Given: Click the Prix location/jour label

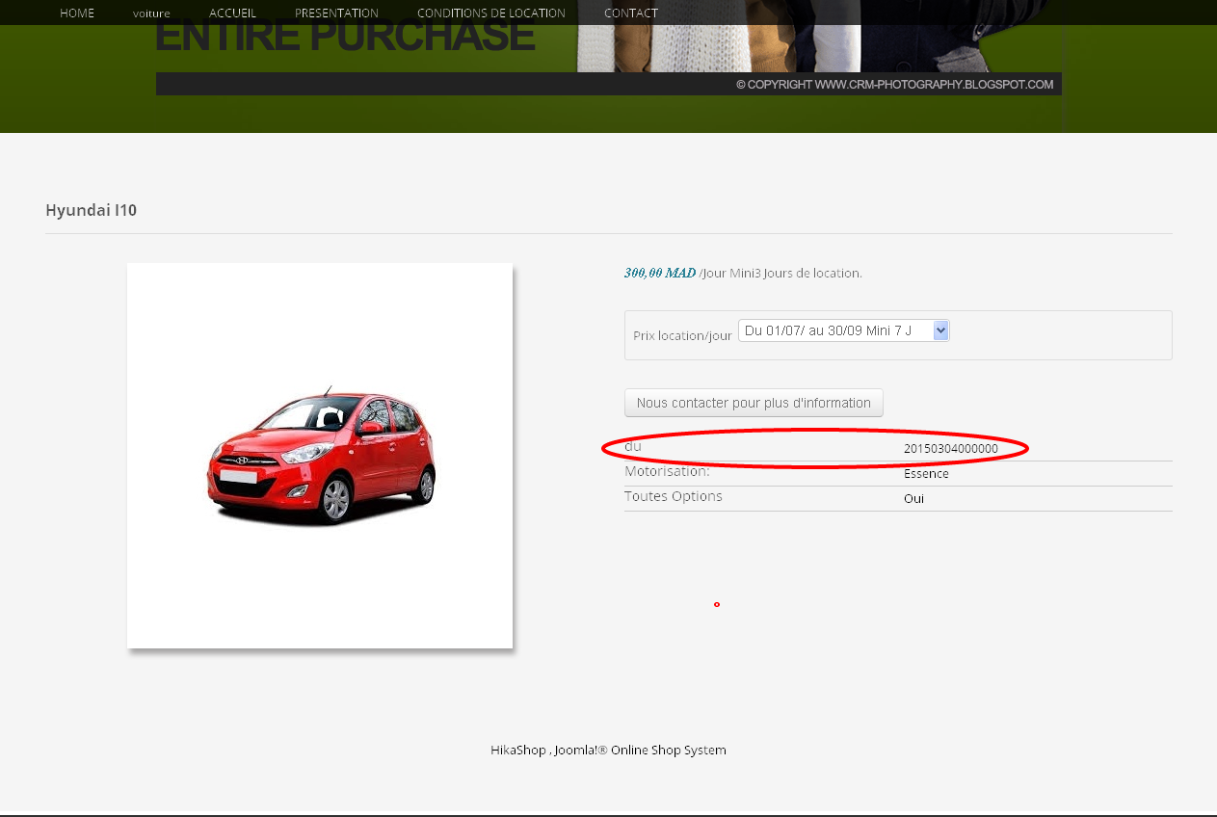Looking at the screenshot, I should (682, 336).
